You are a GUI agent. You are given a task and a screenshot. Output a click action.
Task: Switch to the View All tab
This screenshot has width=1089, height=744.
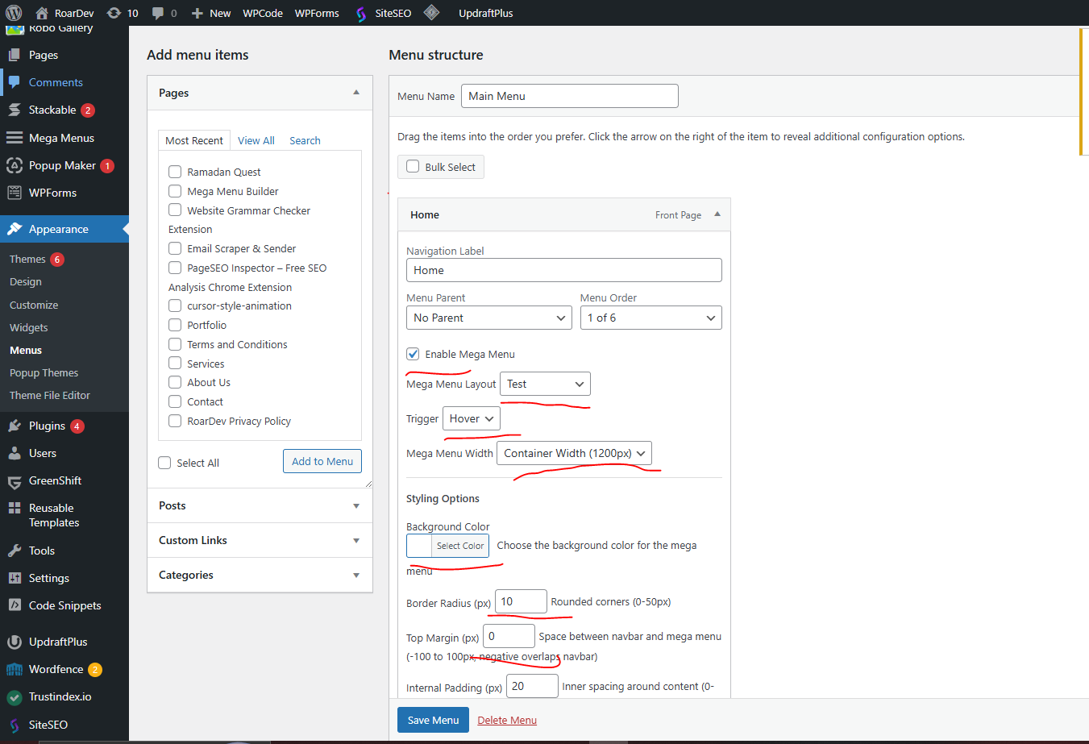pos(256,140)
